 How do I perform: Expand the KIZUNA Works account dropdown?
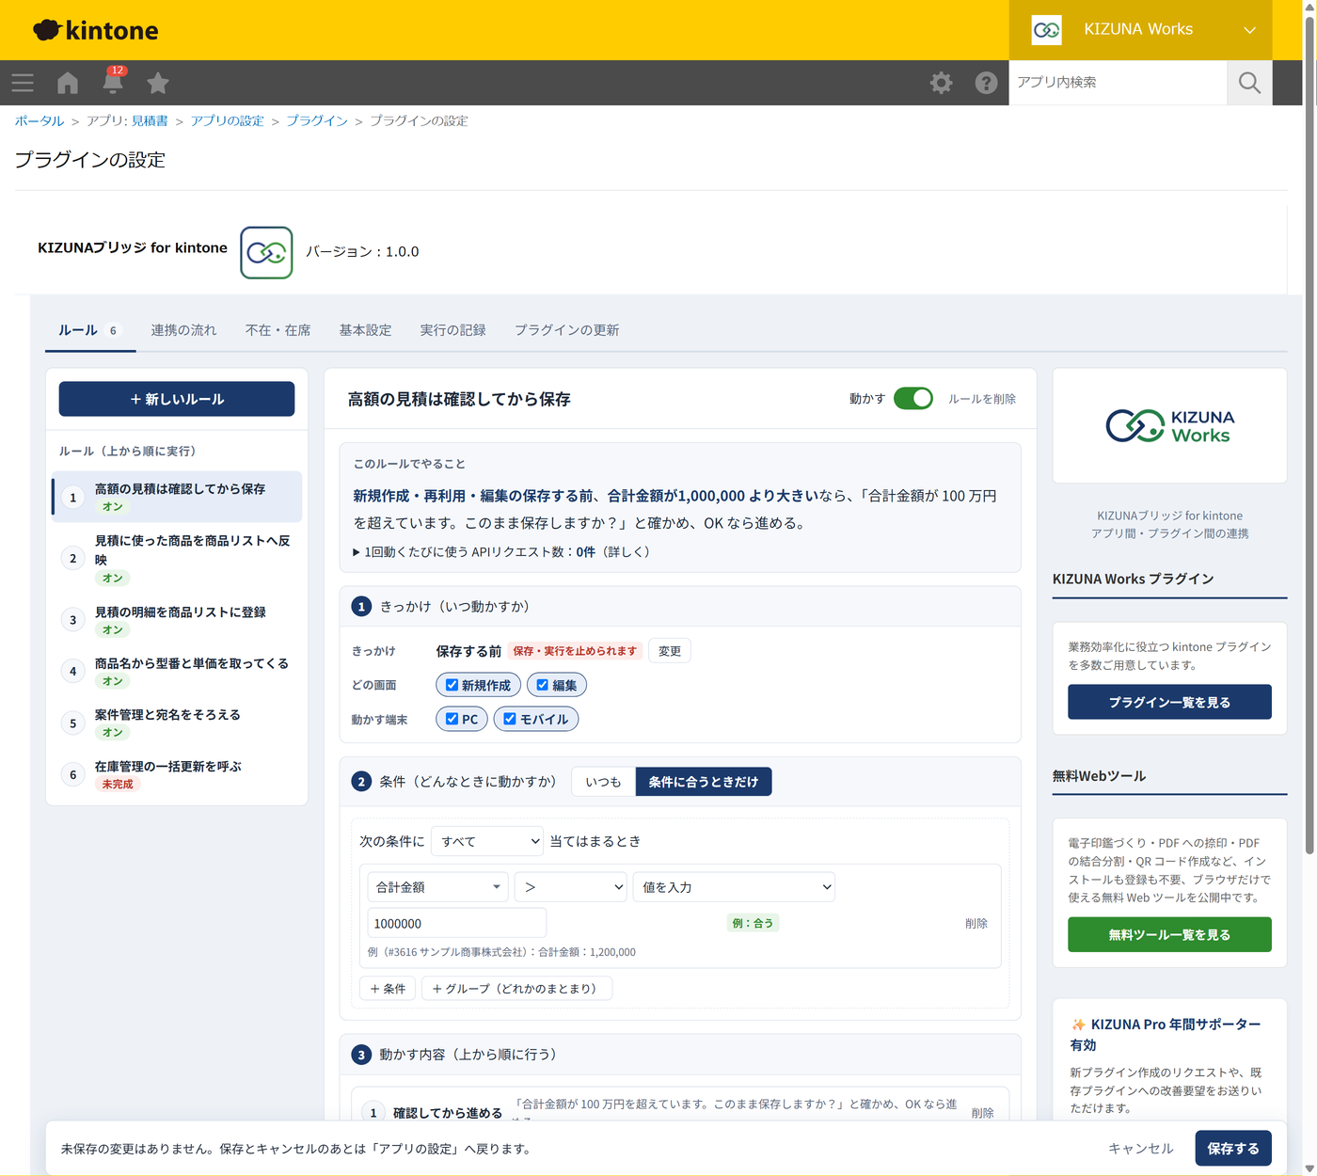[1249, 30]
